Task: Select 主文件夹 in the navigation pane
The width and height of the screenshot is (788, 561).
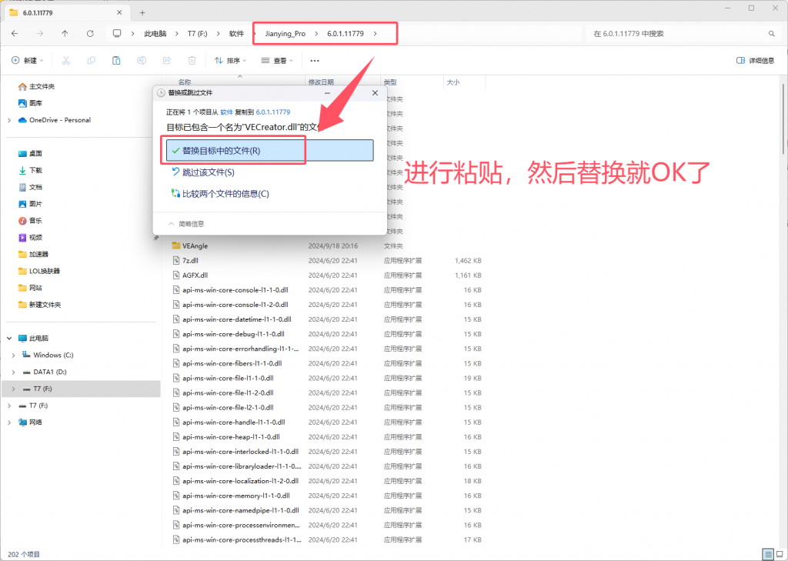Action: point(36,86)
